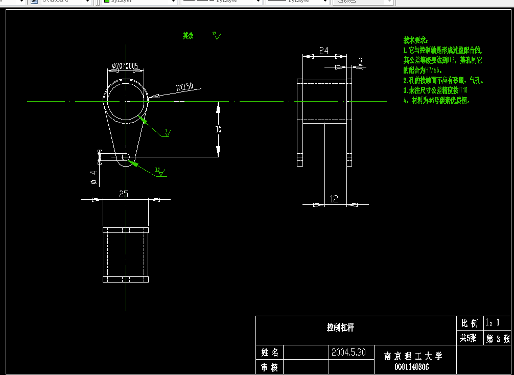Select the 第 3 张 sheet number cell
Image resolution: width=514 pixels, height=375 pixels.
[498, 339]
